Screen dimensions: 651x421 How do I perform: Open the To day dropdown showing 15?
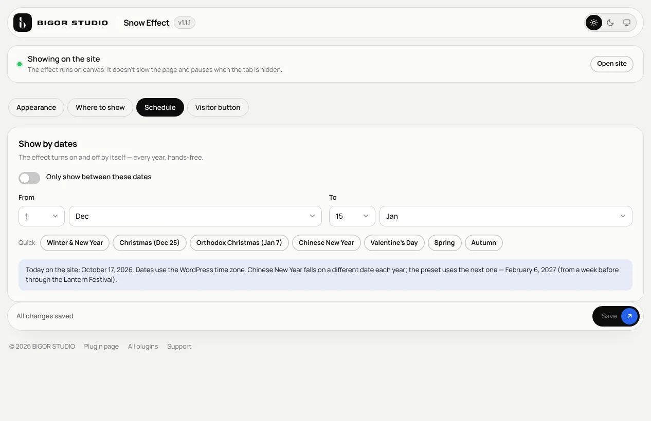(352, 216)
